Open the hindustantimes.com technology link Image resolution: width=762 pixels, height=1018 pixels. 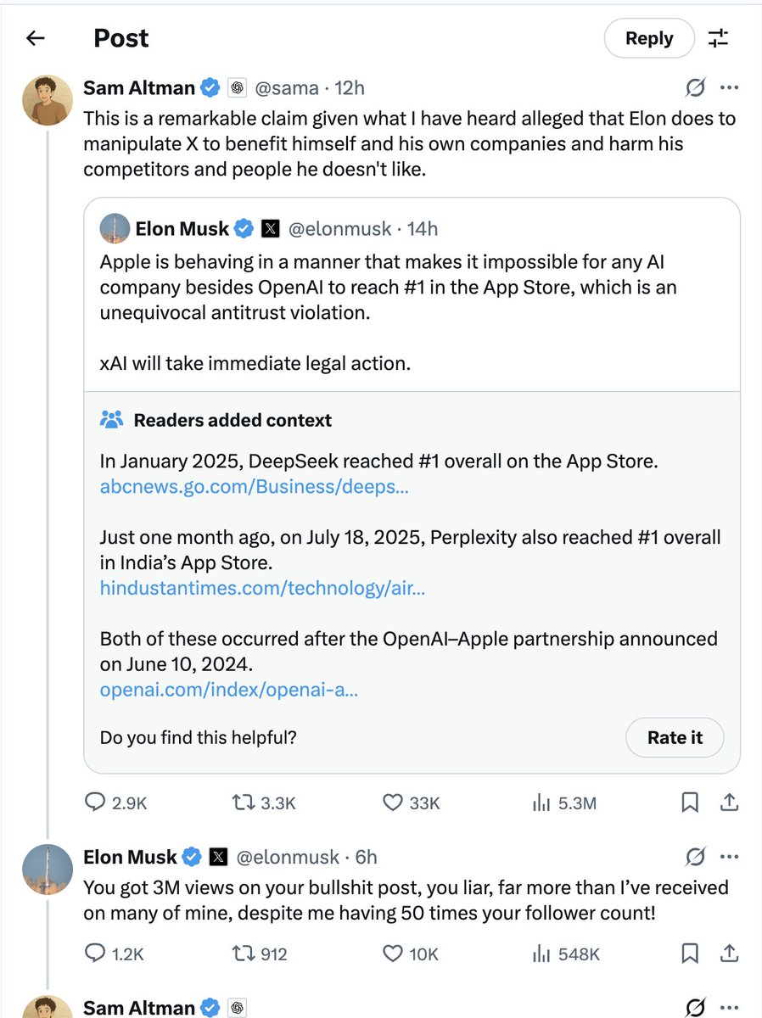pyautogui.click(x=262, y=588)
